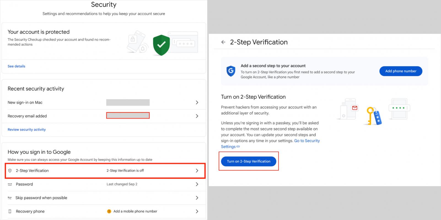
Task: Click the 'Last changed Sep 2' text
Action: point(122,184)
